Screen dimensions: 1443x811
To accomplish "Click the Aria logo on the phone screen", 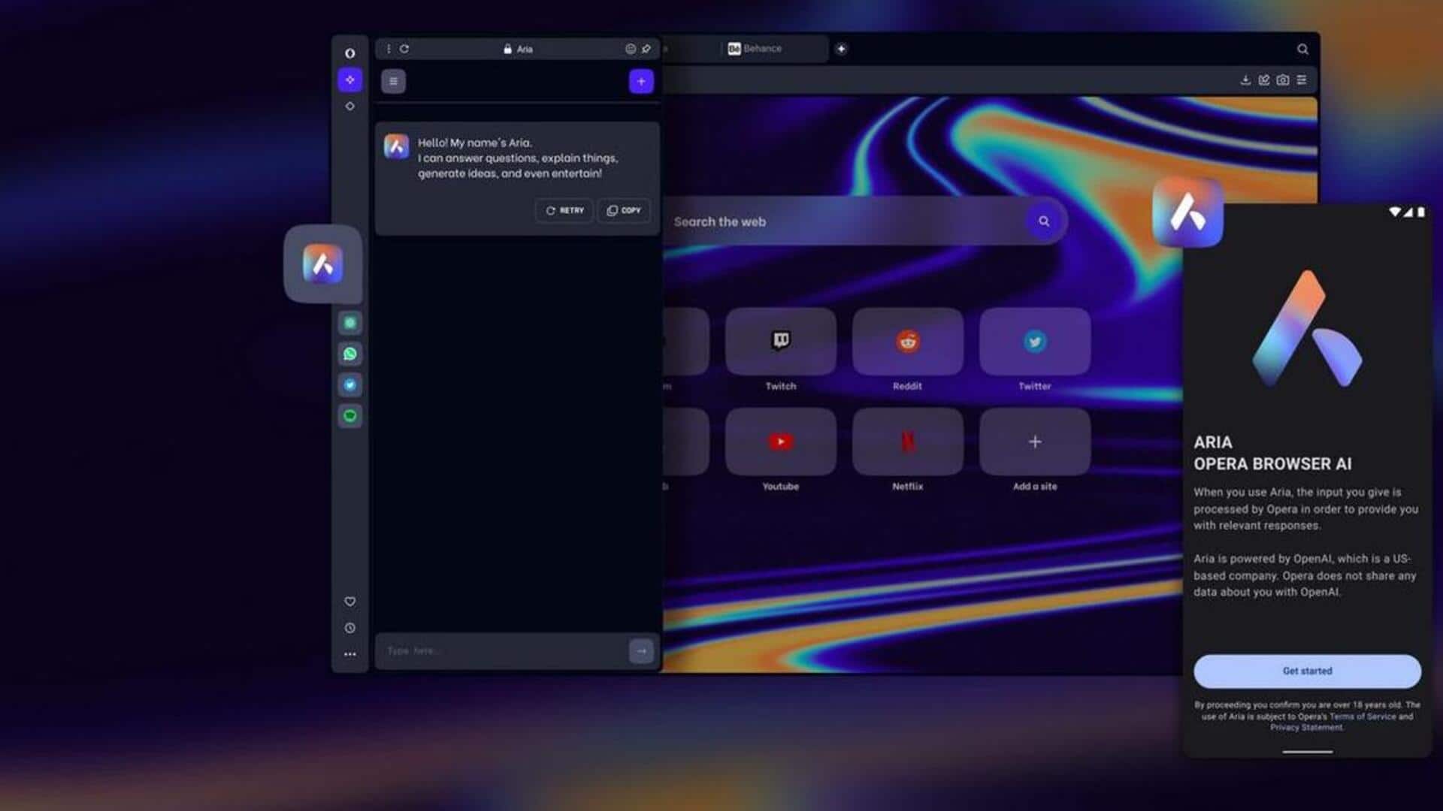I will (1307, 329).
